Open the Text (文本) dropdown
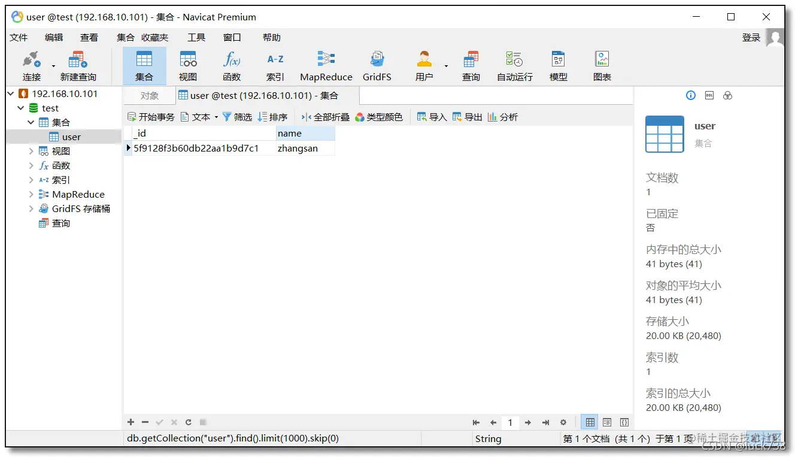Screen dimensions: 795x457 pos(199,117)
